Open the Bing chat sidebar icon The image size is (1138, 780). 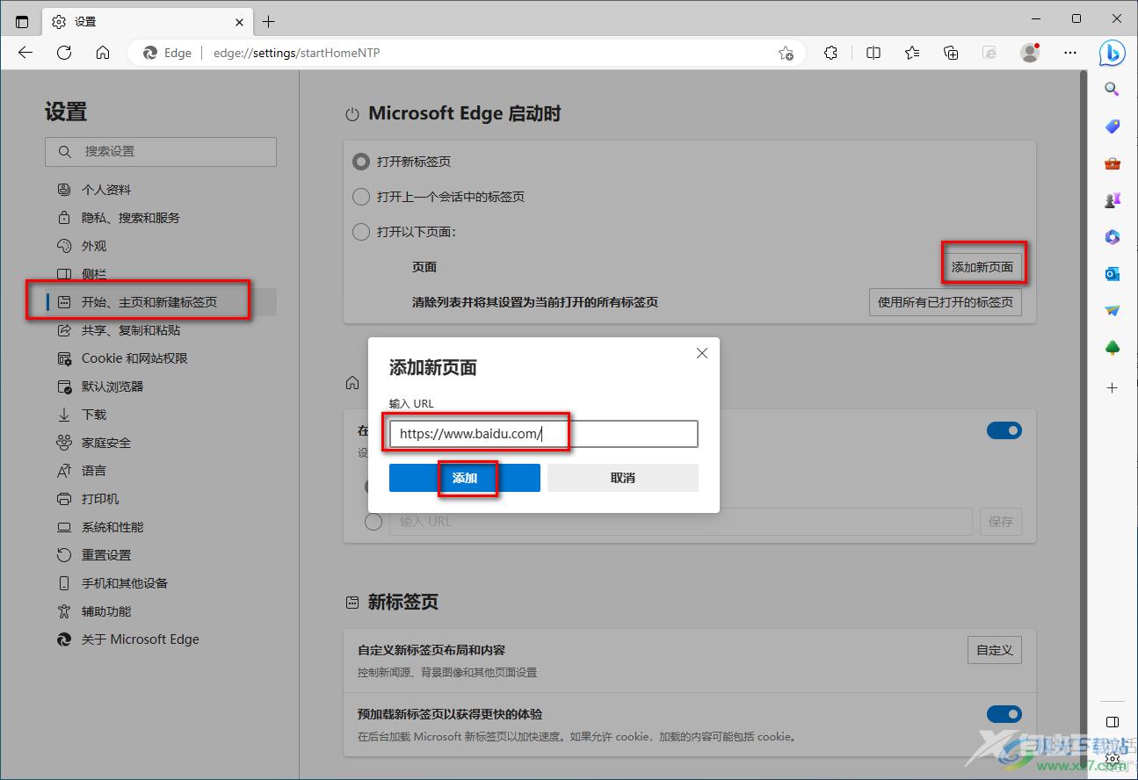tap(1112, 53)
